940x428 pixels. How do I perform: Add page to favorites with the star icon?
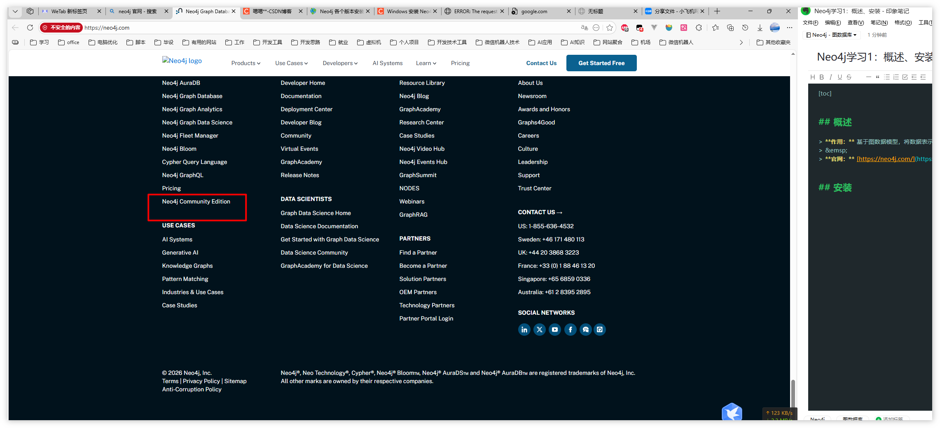tap(610, 28)
